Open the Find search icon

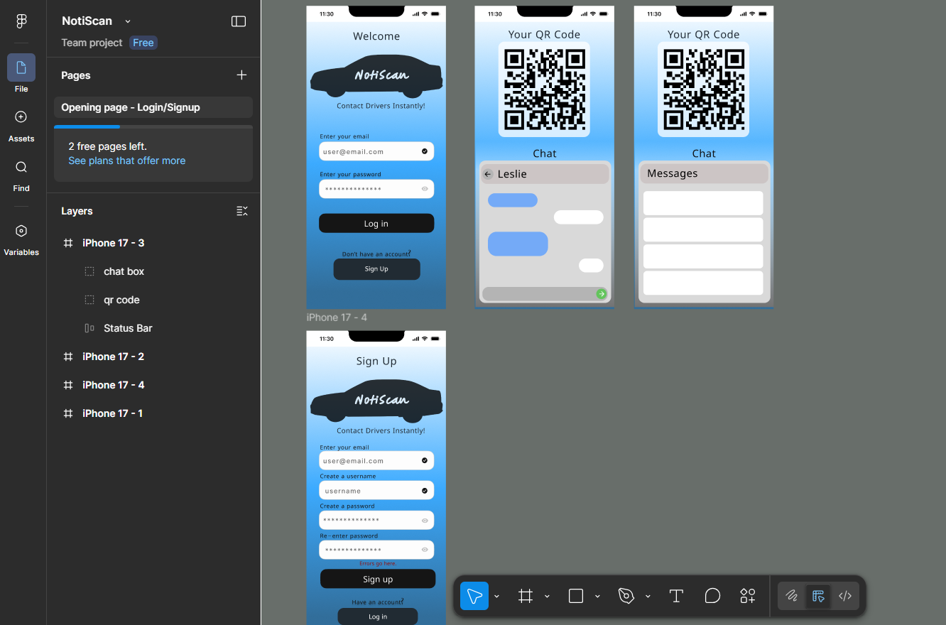pyautogui.click(x=21, y=167)
